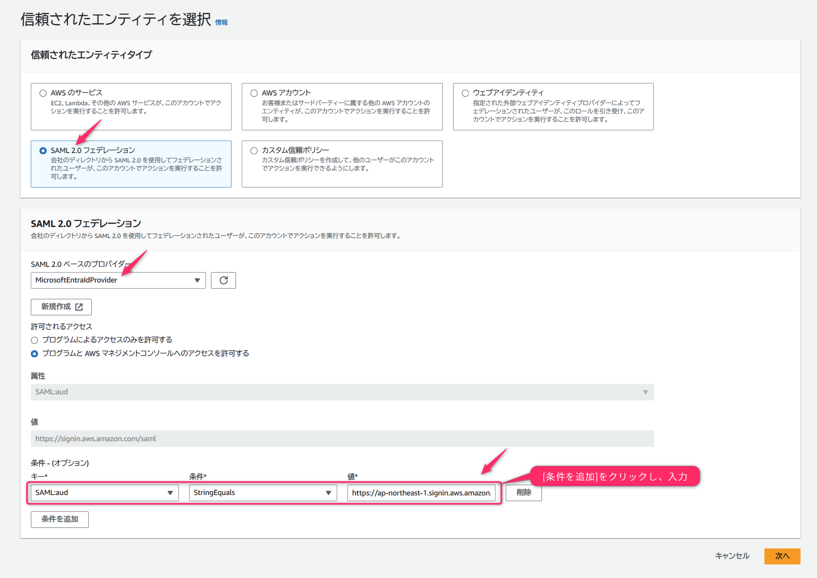Click the 情報 link next to the title

[221, 23]
